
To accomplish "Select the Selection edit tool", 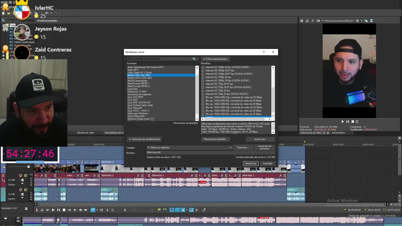I will (x=107, y=210).
